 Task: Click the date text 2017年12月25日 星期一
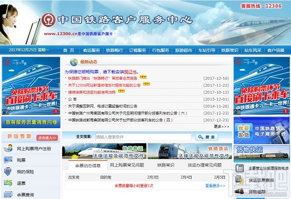[29, 50]
